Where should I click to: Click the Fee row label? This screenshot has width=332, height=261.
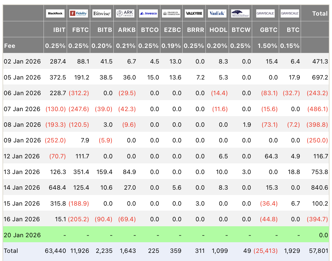coord(10,46)
